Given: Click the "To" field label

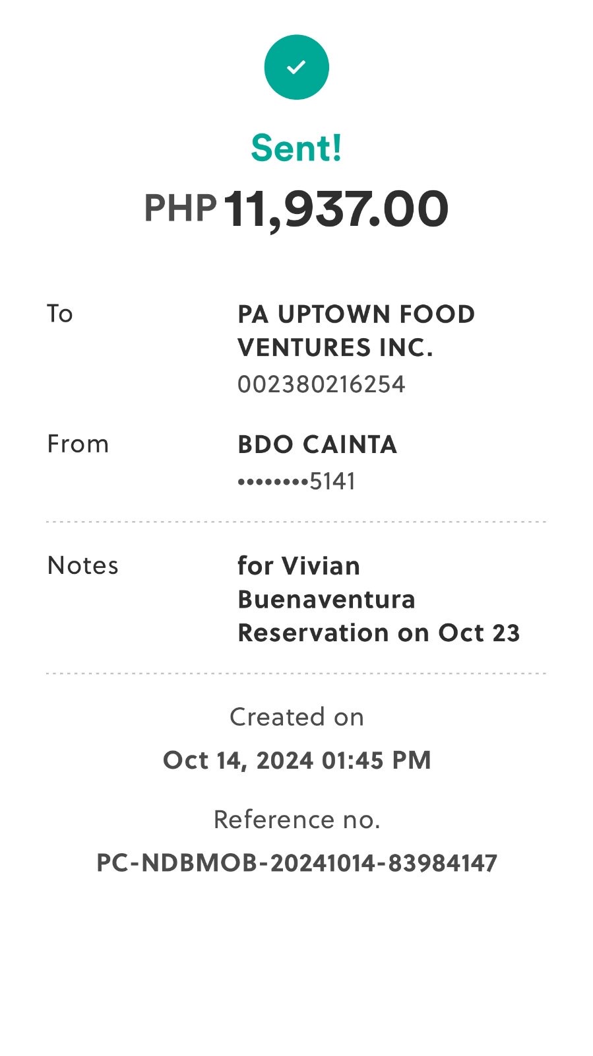Looking at the screenshot, I should 60,314.
